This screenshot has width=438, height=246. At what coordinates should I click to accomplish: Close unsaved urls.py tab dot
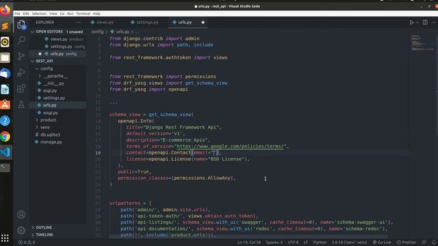pyautogui.click(x=203, y=23)
